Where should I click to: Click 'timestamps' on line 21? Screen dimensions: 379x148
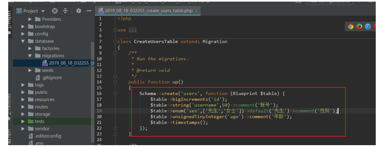[186, 122]
